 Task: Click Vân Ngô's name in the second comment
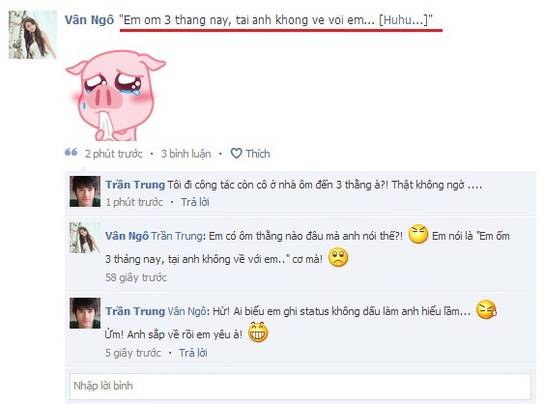click(127, 236)
